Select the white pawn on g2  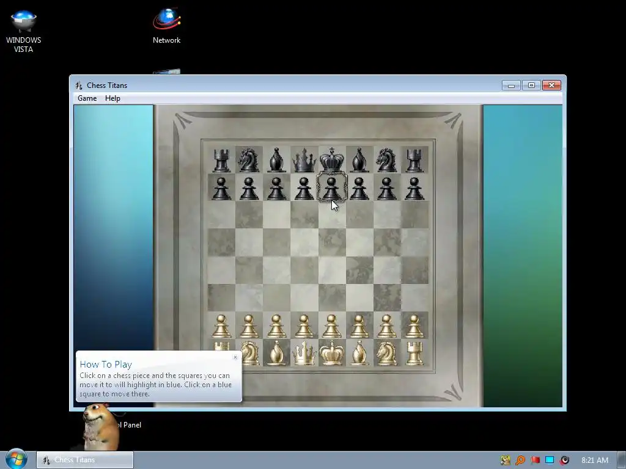[387, 326]
